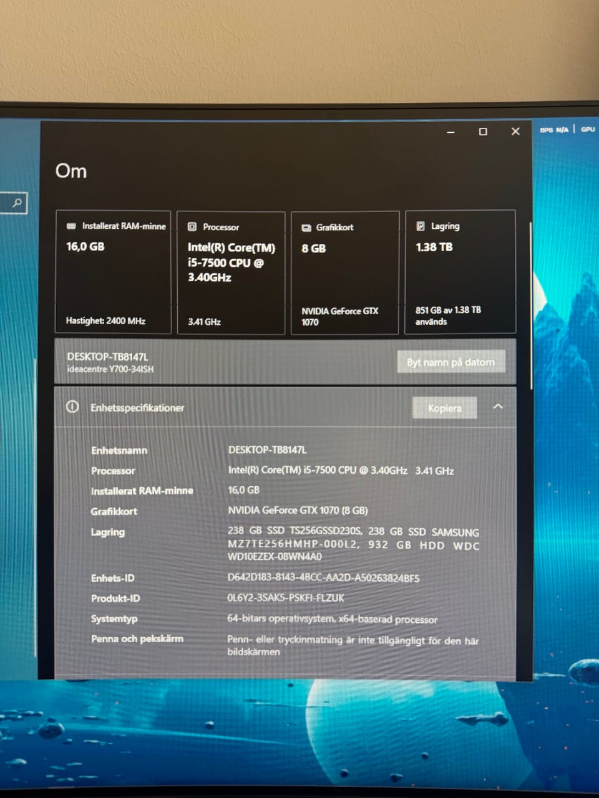
Task: Collapse the Enhetsspecifikationer section chevron
Action: [x=497, y=406]
